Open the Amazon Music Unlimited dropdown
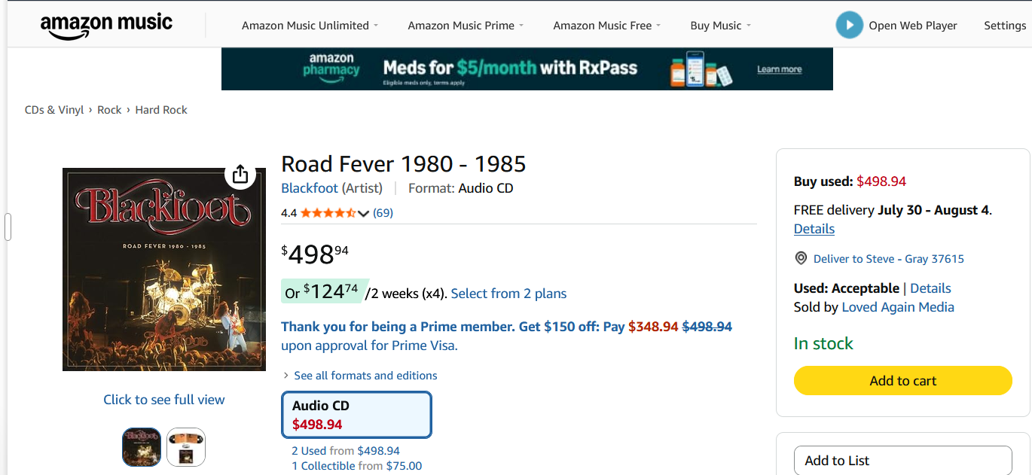The width and height of the screenshot is (1032, 475). click(310, 26)
